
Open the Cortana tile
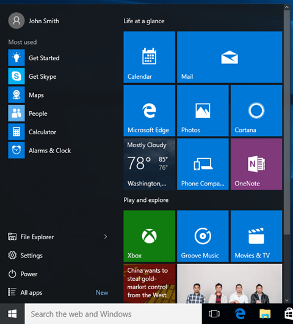[256, 111]
